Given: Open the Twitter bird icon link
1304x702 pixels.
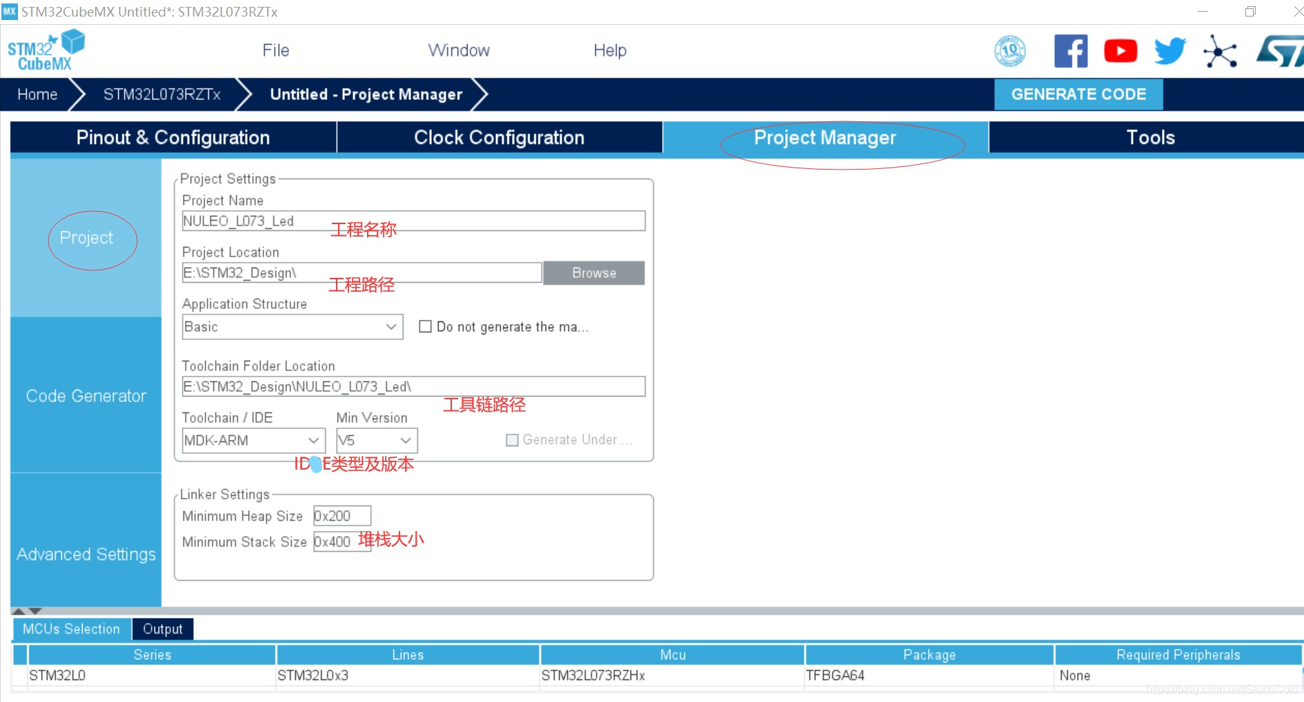Looking at the screenshot, I should [1170, 51].
